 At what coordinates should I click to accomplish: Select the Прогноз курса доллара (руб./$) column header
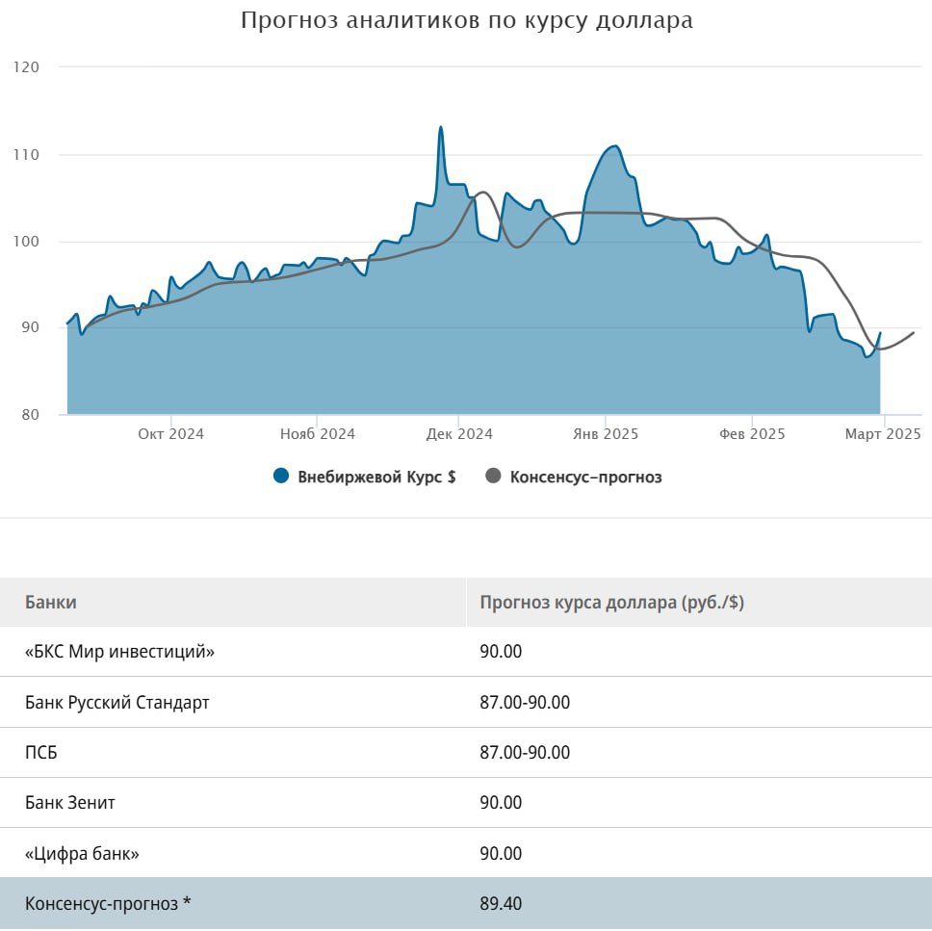click(x=611, y=603)
